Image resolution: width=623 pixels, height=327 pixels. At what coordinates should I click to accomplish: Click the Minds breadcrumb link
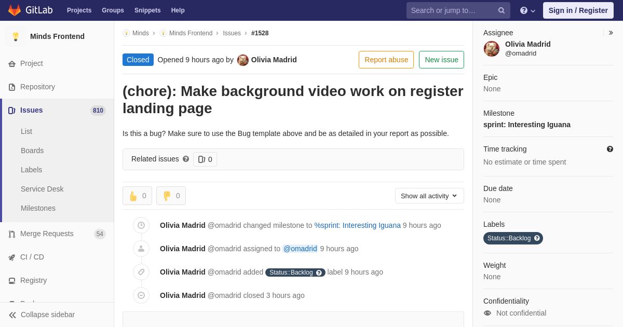tap(141, 33)
